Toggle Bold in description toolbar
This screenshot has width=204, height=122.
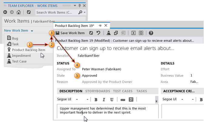(x=96, y=100)
